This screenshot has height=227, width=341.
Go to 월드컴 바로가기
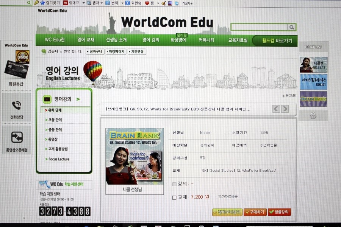275,40
